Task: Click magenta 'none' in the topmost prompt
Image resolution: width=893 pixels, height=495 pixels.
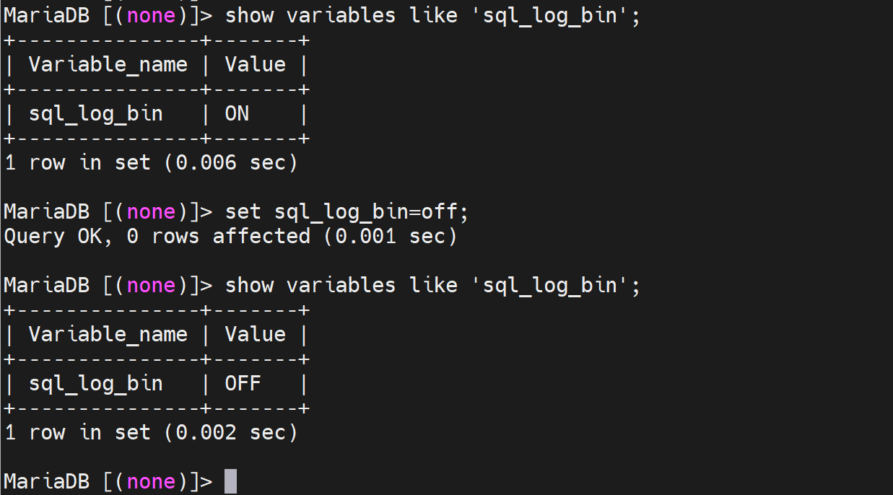Action: (151, 16)
